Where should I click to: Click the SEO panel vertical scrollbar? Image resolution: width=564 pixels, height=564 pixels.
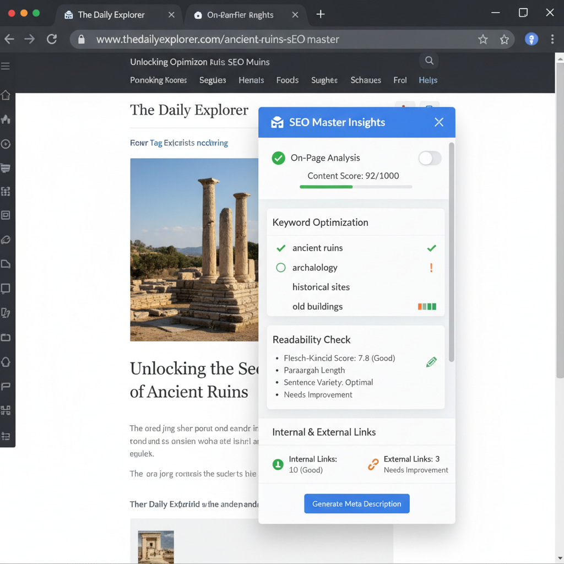tap(452, 252)
